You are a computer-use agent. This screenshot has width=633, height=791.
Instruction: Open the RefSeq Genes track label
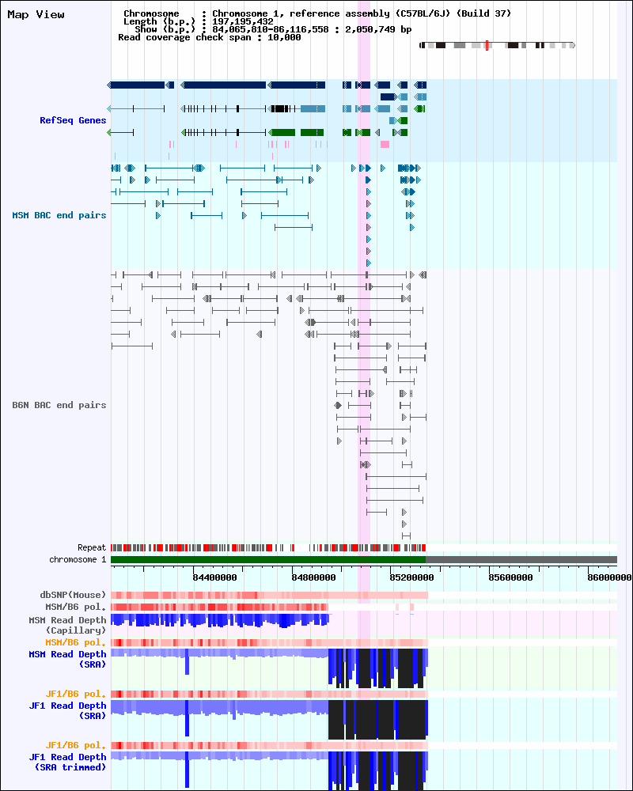[73, 120]
